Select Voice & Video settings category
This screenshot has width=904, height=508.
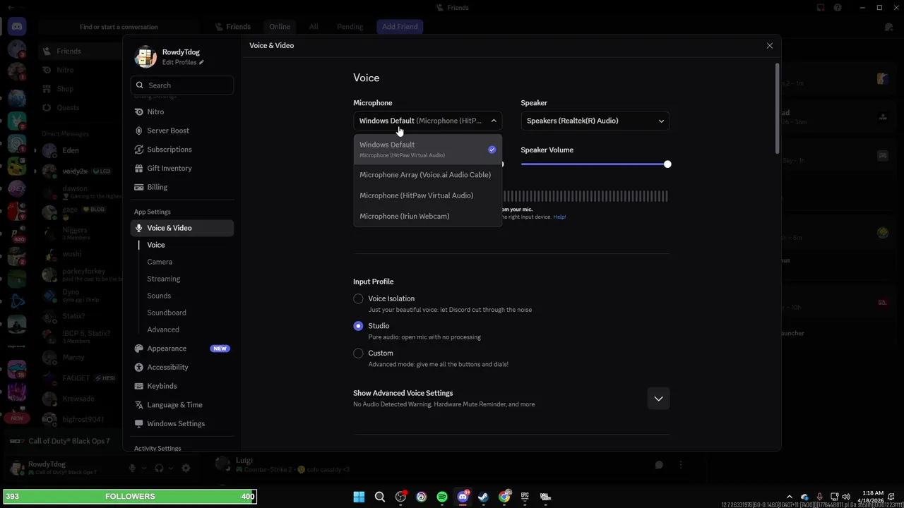(182, 228)
